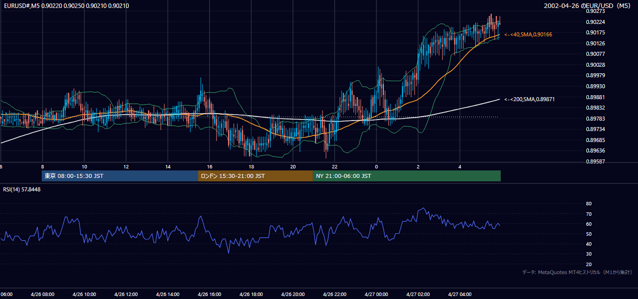
Task: Click the 4/26 12:00 bottom time label
Action: [x=126, y=295]
